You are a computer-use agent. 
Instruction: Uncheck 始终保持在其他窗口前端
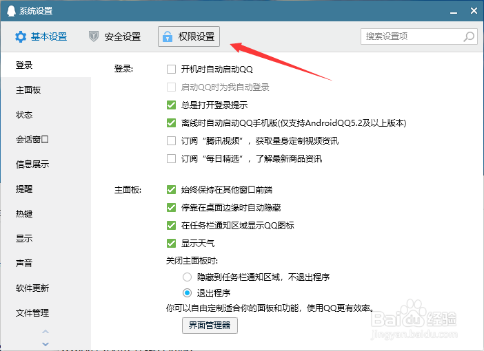click(x=171, y=189)
